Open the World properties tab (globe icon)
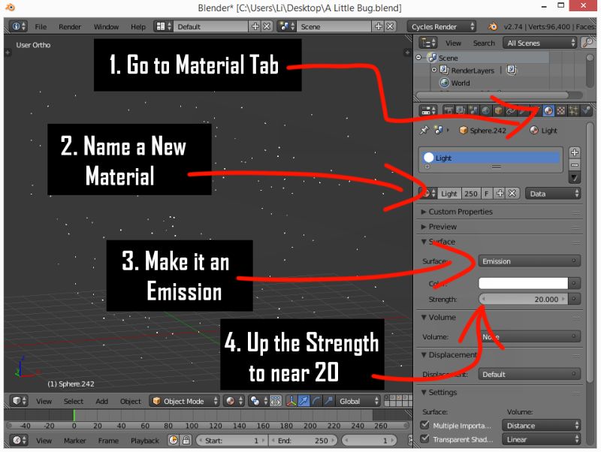This screenshot has width=601, height=452. click(x=486, y=110)
